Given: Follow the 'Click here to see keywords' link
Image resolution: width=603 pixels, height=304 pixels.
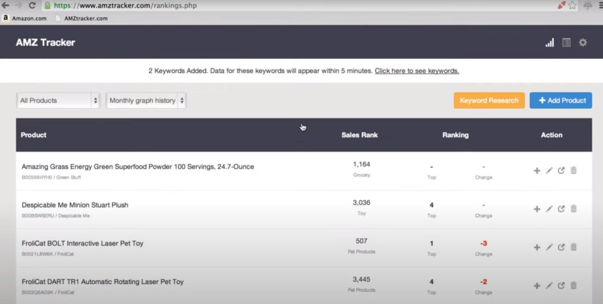Looking at the screenshot, I should click(417, 70).
